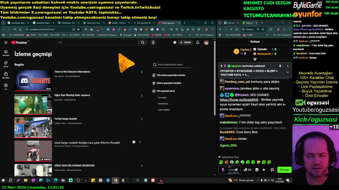Open Windows Start button
This screenshot has height=190, width=339.
[3, 180]
